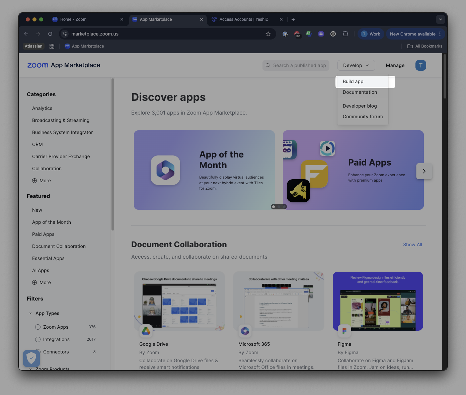
Task: Select the Zoom Apps radio button
Action: (x=38, y=327)
